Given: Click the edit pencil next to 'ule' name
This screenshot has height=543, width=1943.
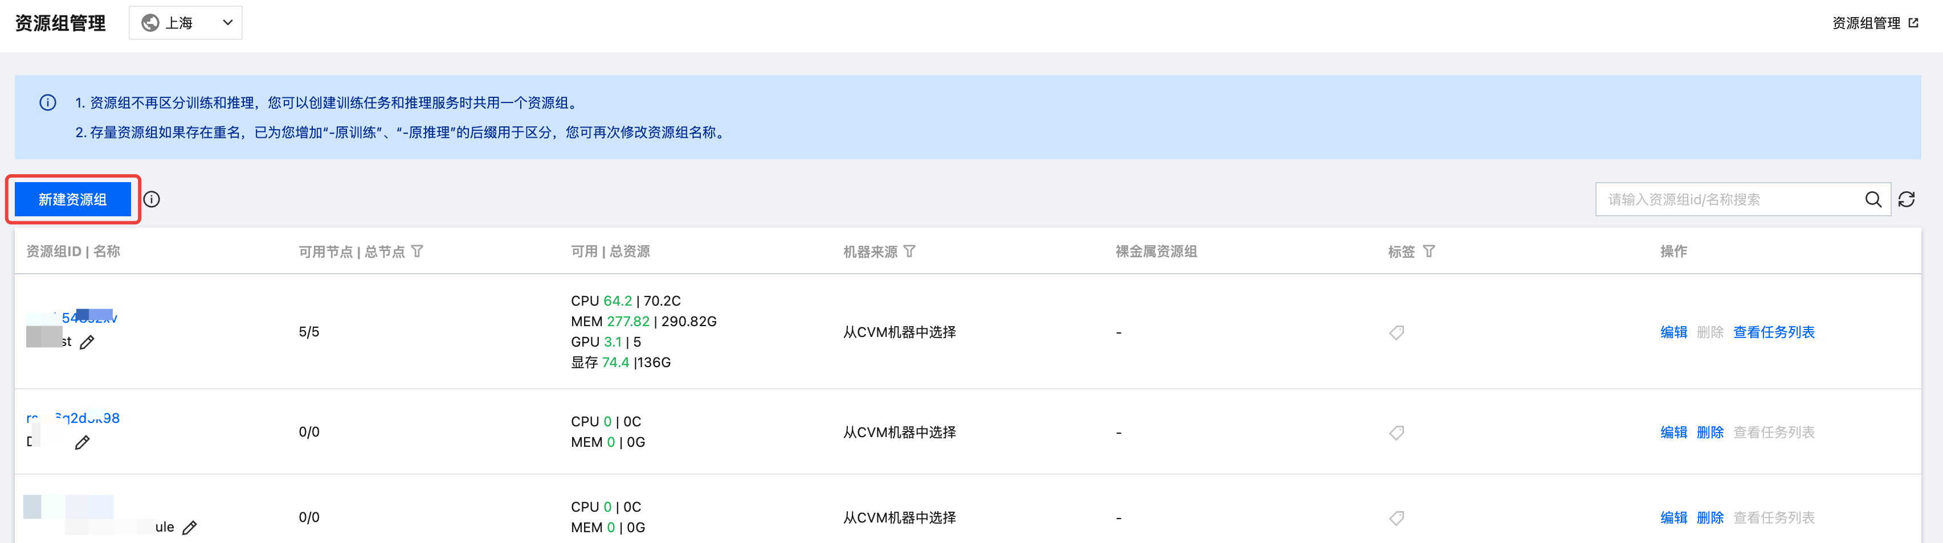Looking at the screenshot, I should point(190,528).
